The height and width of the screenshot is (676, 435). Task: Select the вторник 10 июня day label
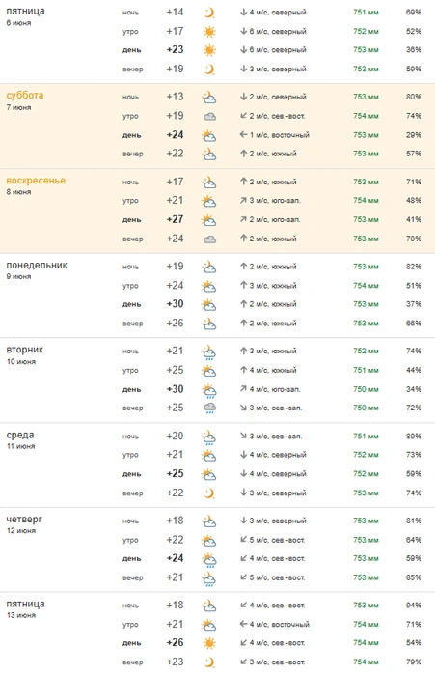coord(25,354)
